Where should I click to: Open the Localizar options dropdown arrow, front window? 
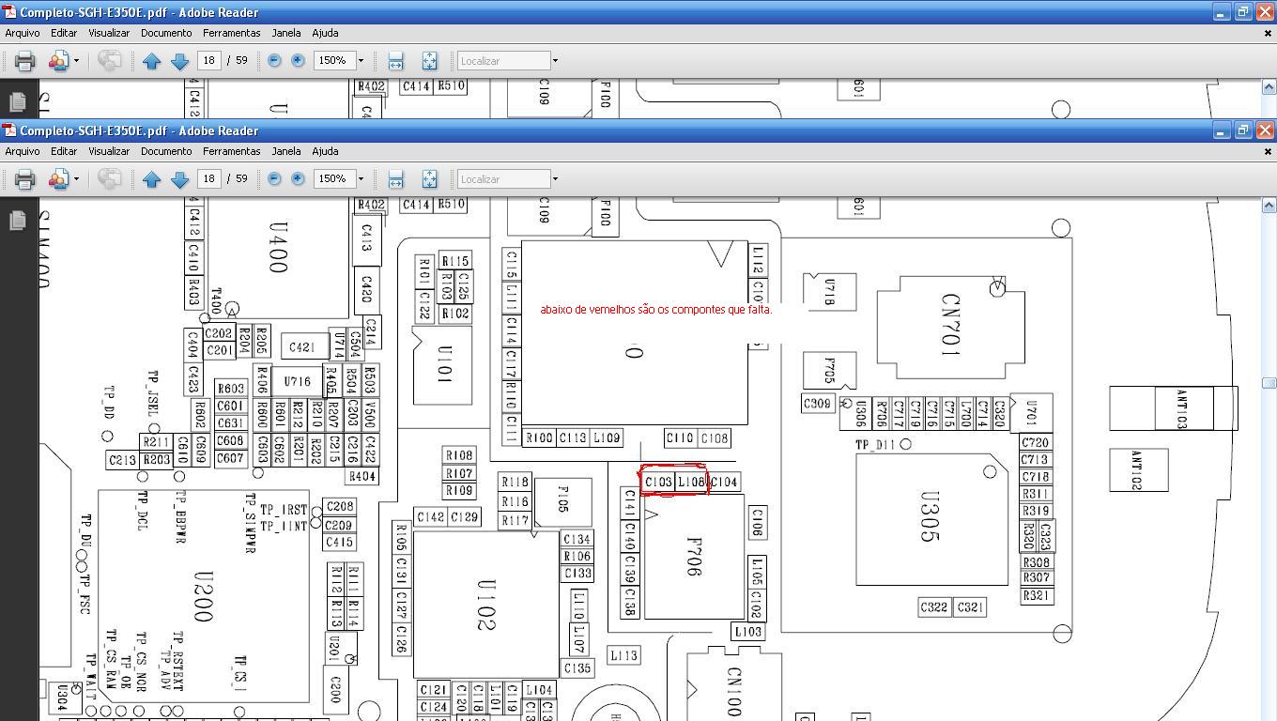pos(555,179)
